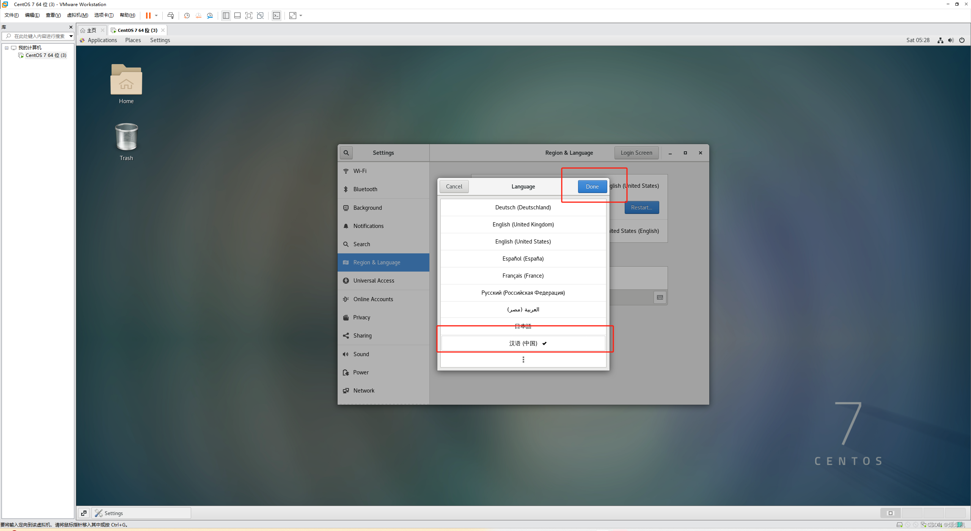Click the first CD/DVD drive status icon
Viewport: 971px width, 531px height.
point(908,525)
